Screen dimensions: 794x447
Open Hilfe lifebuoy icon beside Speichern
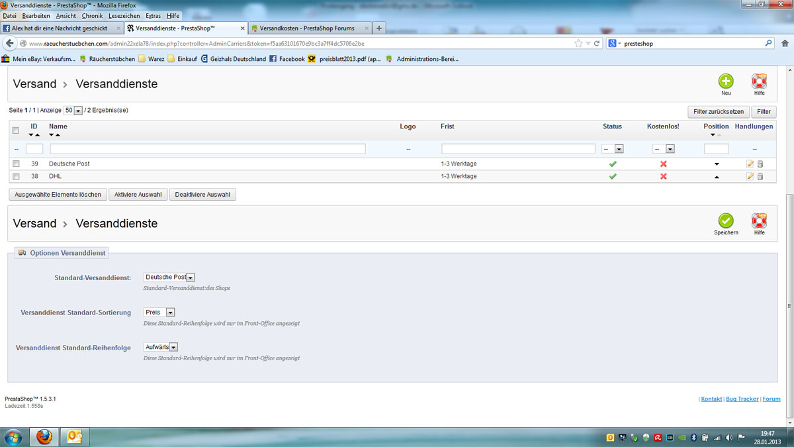click(759, 221)
